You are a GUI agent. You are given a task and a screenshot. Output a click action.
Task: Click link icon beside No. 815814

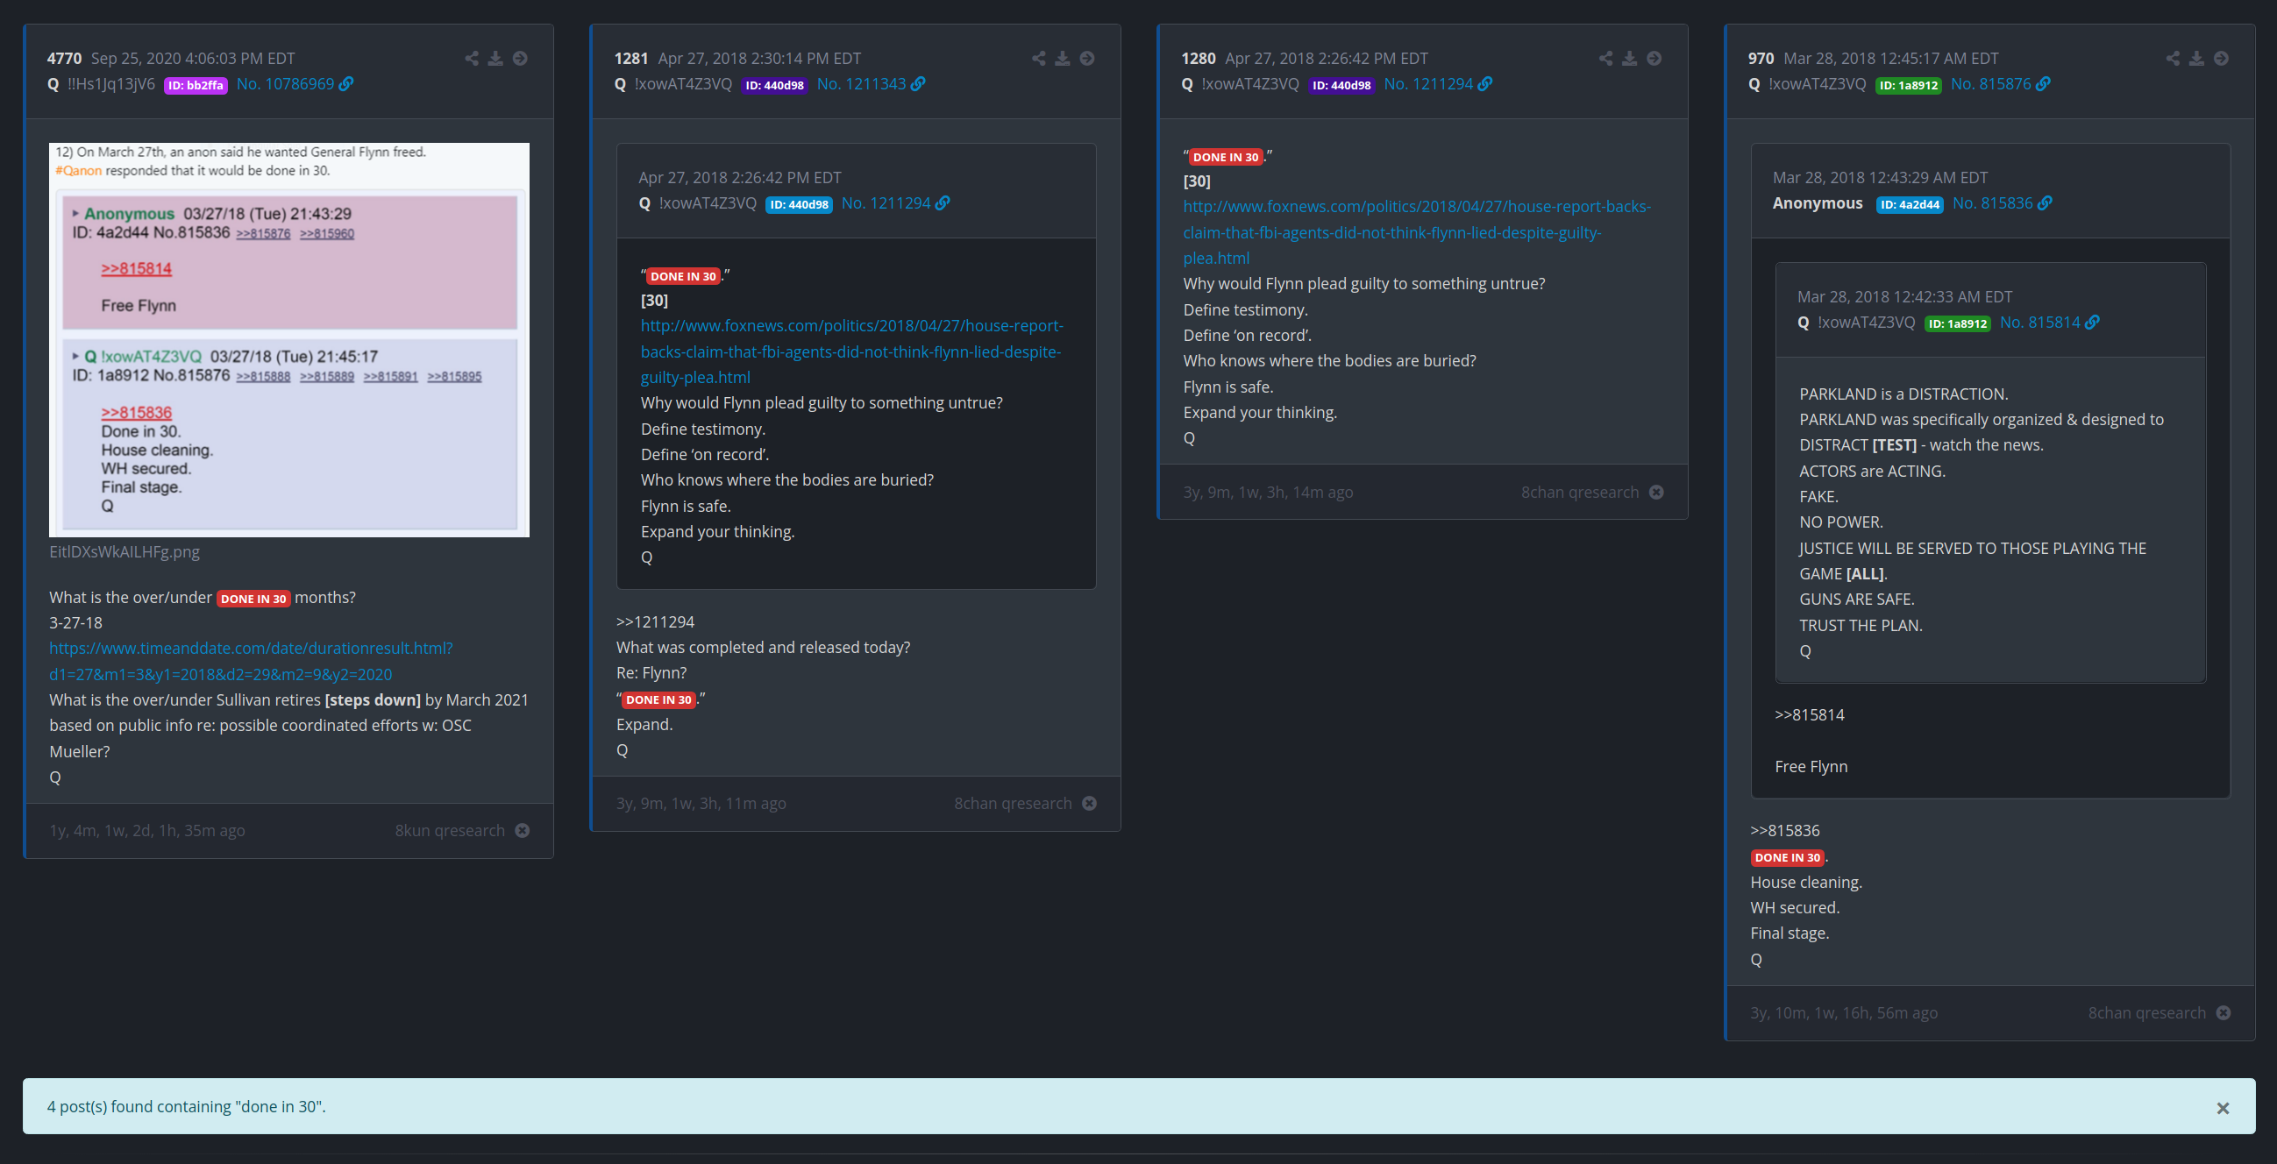[2092, 323]
